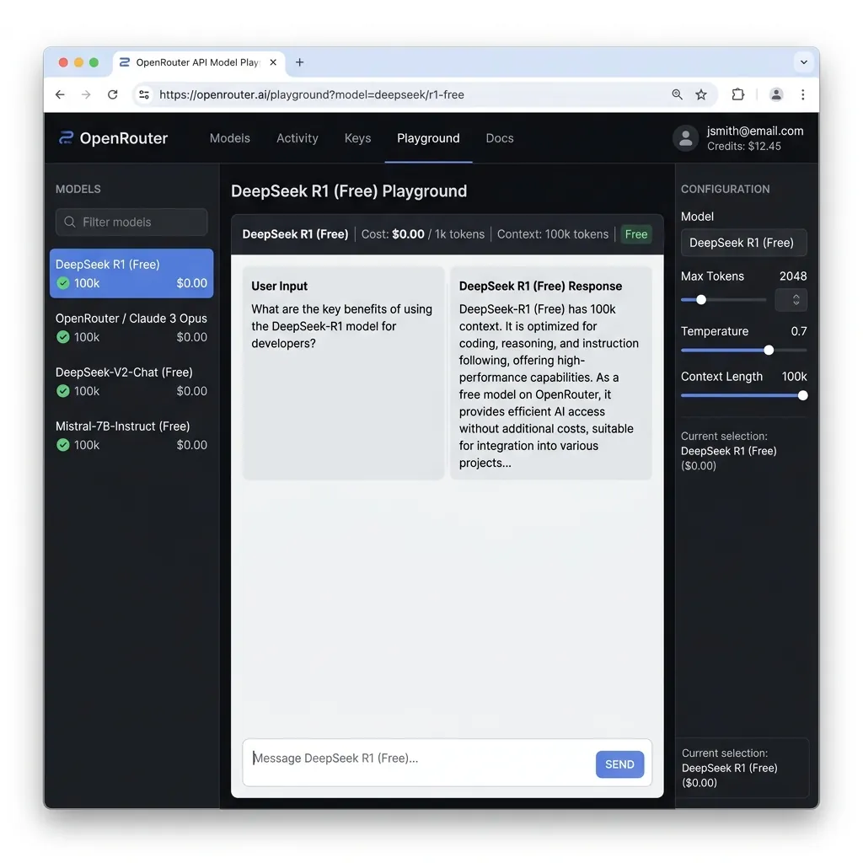Click green check icon for Mistral-7B-Instruct
The height and width of the screenshot is (863, 863).
(x=63, y=445)
